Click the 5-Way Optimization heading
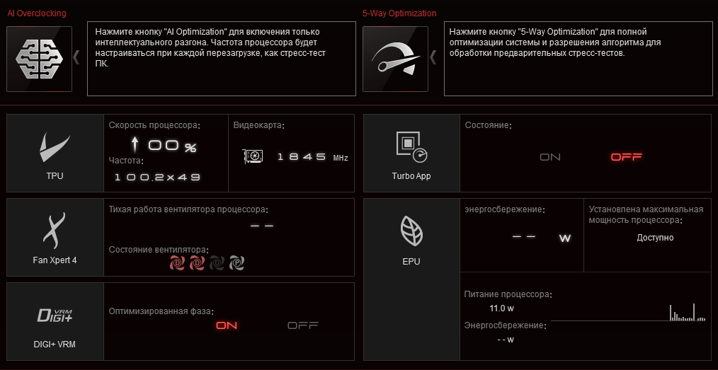This screenshot has width=718, height=370. 399,13
